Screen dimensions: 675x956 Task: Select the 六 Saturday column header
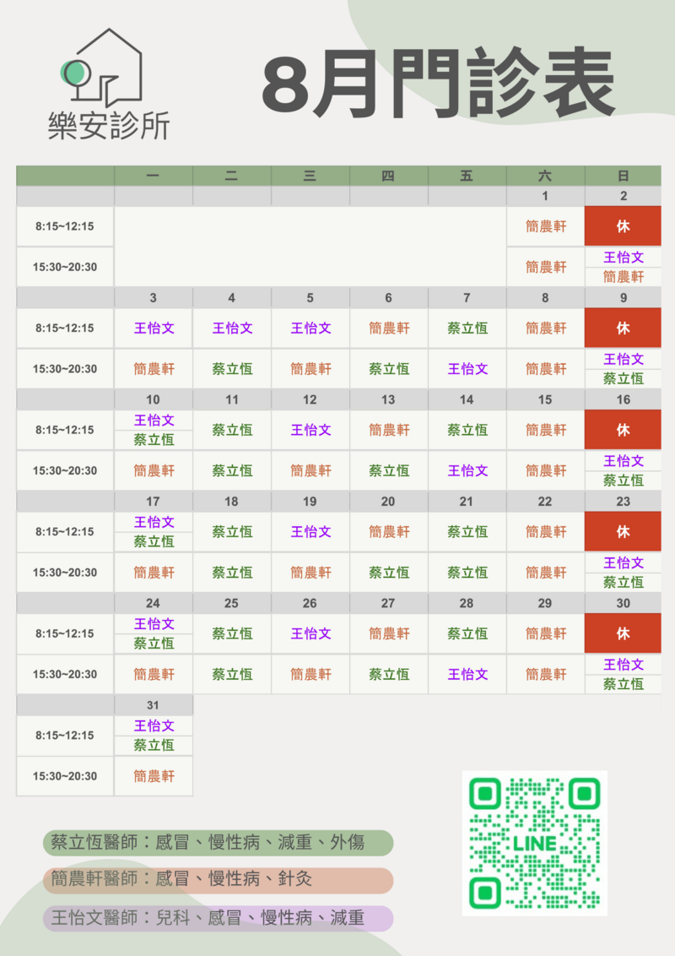tap(545, 176)
